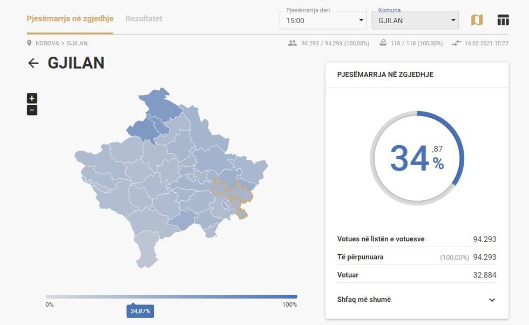This screenshot has height=325, width=529.
Task: Click GJILAN in the breadcrumb
Action: [x=77, y=43]
